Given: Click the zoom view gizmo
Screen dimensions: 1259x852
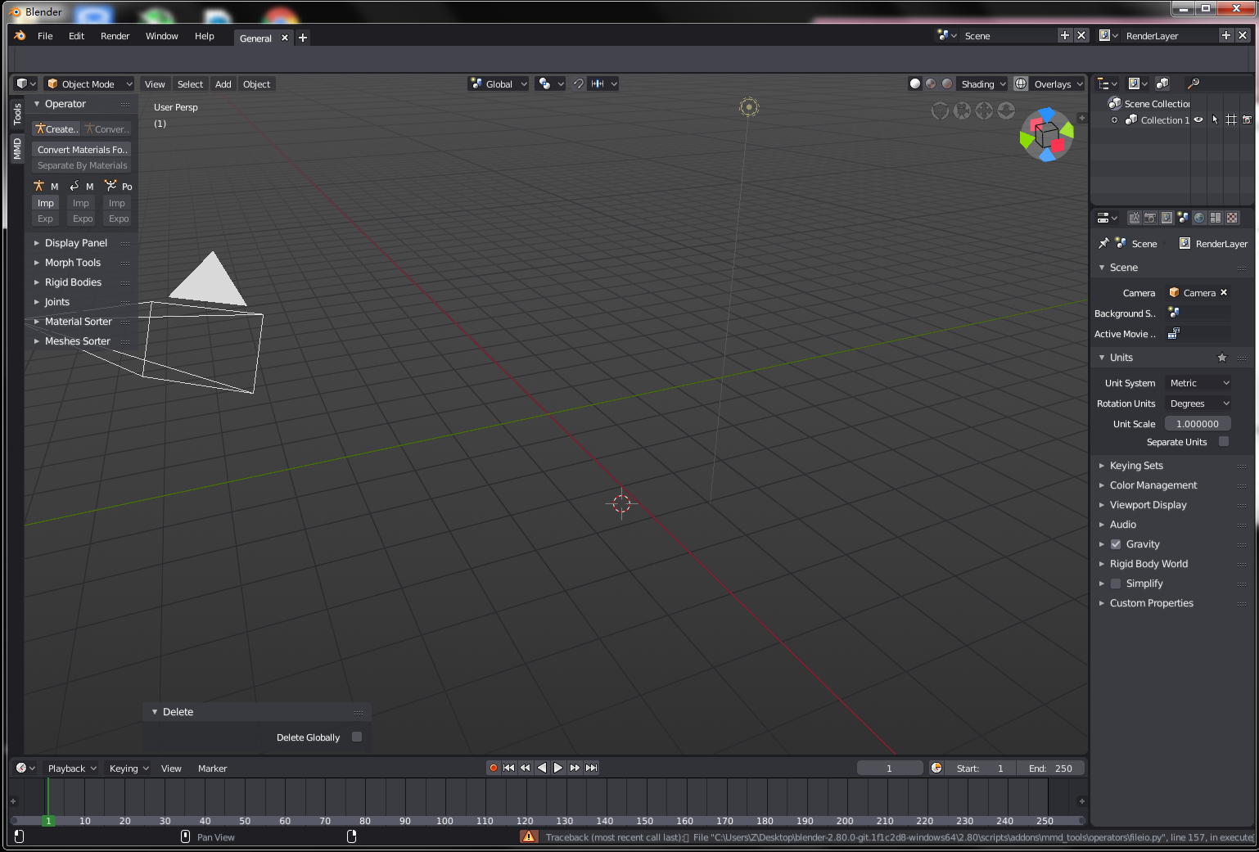Looking at the screenshot, I should [x=1006, y=110].
